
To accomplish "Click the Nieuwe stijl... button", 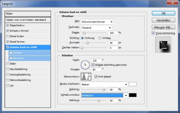I will click(163, 27).
